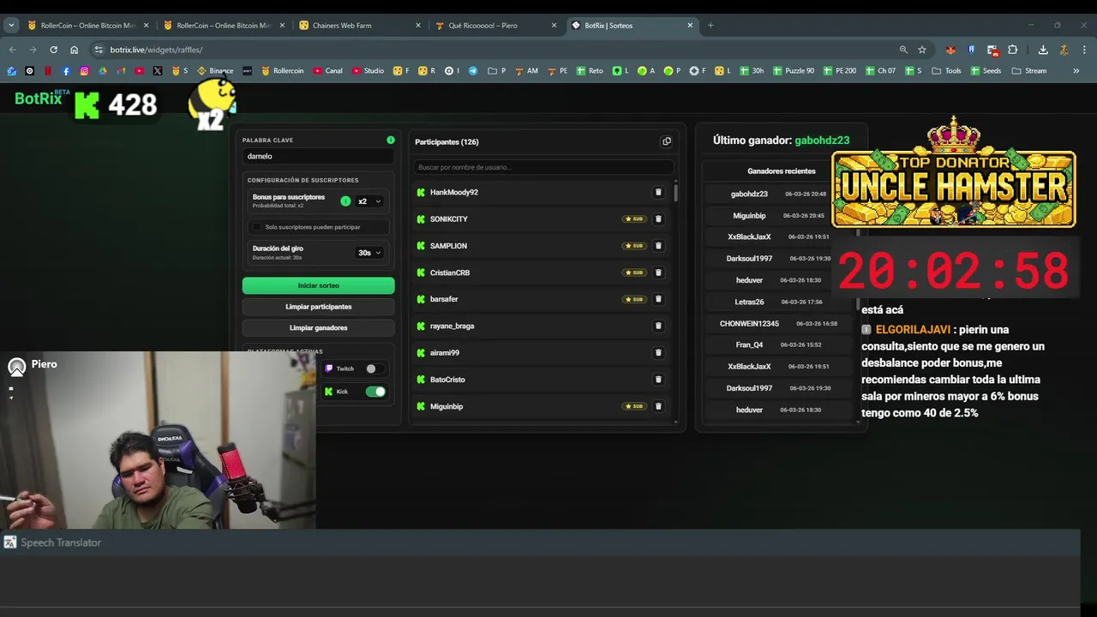Viewport: 1097px width, 617px height.
Task: Bookmark this page with the star icon
Action: 922,50
